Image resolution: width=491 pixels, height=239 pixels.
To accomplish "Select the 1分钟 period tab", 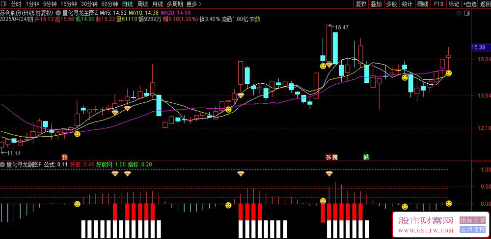I will [32, 4].
